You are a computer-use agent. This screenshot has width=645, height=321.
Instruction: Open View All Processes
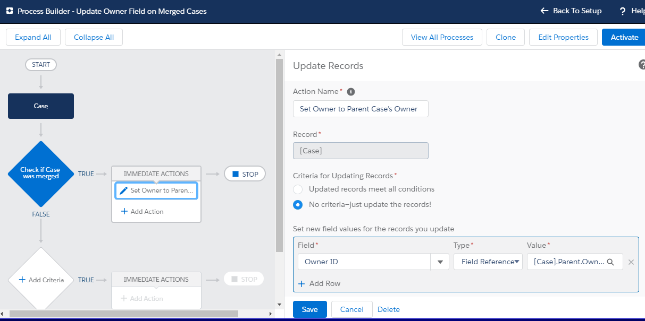442,38
